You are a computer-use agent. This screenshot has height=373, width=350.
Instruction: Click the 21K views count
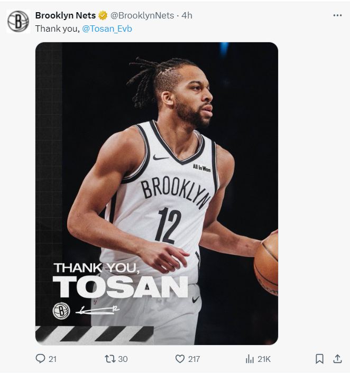click(264, 359)
